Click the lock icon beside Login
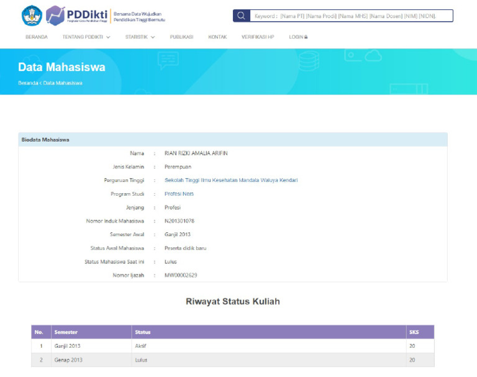Image resolution: width=477 pixels, height=377 pixels. [x=306, y=37]
